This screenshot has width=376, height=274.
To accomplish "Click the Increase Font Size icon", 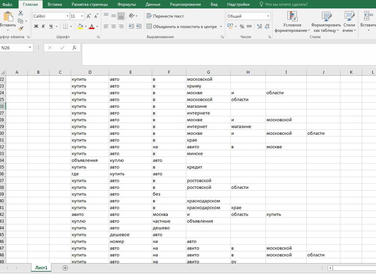I will [89, 16].
